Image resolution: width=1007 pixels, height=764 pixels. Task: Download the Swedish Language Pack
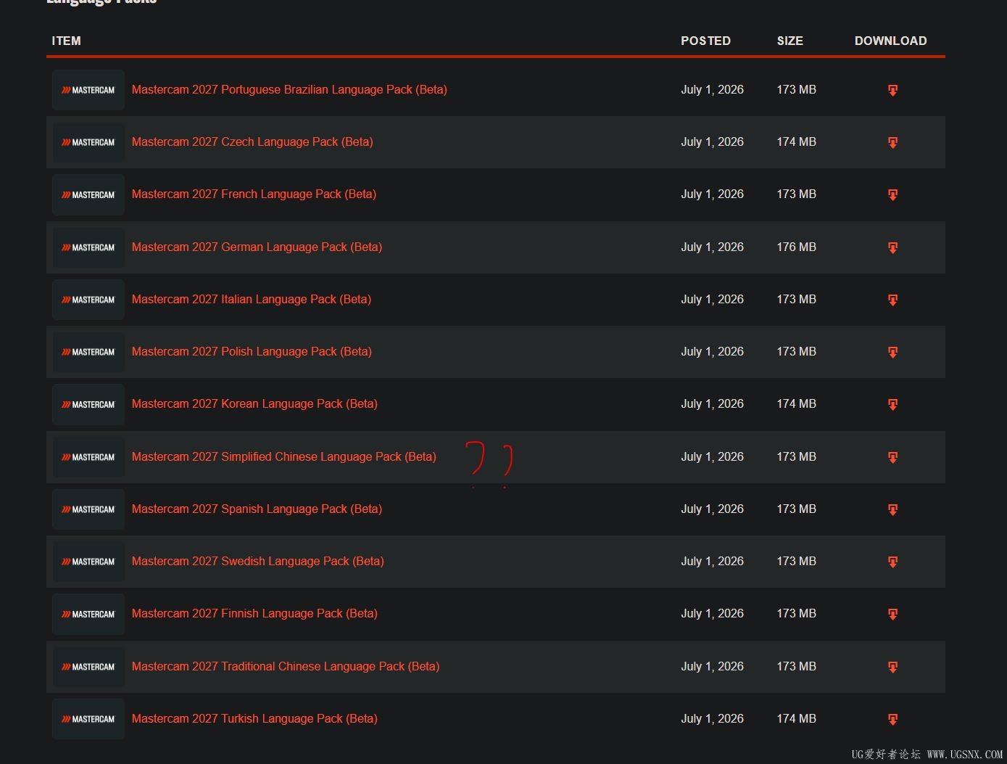tap(892, 562)
